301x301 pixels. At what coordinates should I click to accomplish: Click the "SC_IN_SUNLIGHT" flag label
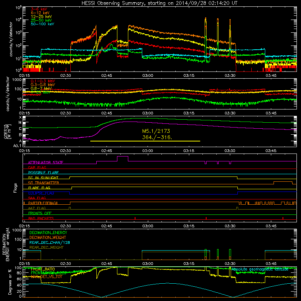(x=43, y=178)
